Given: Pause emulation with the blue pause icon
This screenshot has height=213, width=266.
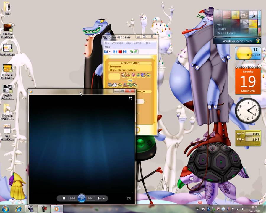Looking at the screenshot, I should (x=115, y=51).
